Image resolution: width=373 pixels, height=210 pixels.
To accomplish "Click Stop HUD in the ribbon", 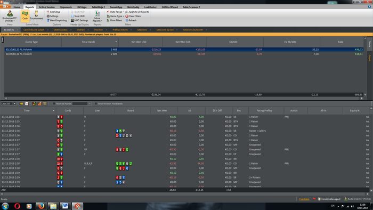I will click(x=78, y=16).
